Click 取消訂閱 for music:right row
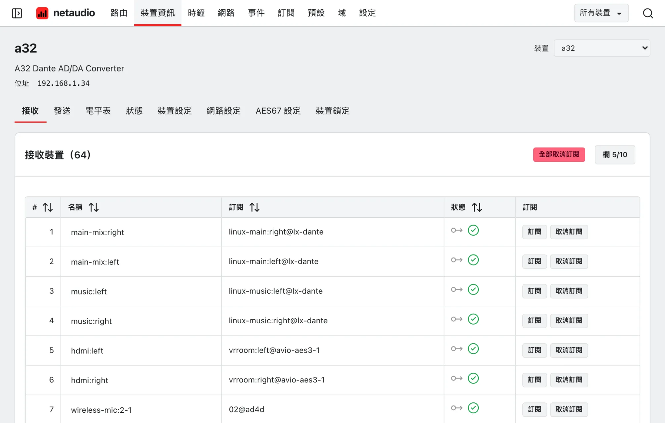Image resolution: width=665 pixels, height=423 pixels. click(569, 320)
